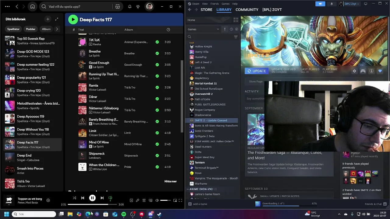Toggle repeat mode in Spotify
This screenshot has height=219, width=390.
(x=110, y=198)
